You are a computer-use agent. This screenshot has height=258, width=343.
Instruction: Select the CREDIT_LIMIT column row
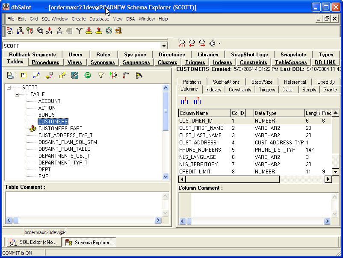tap(255, 171)
